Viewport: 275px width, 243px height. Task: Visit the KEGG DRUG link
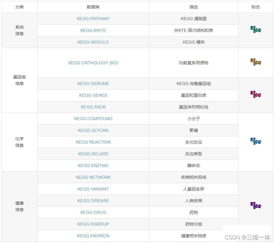pyautogui.click(x=93, y=212)
